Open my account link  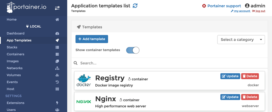[x=241, y=11]
